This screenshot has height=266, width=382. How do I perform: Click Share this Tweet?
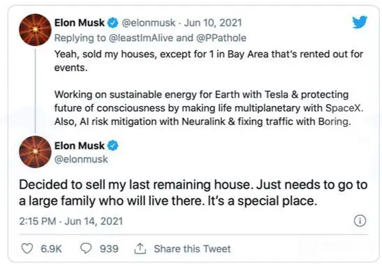(192, 249)
